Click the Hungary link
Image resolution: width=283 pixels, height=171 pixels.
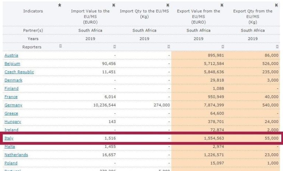[x=13, y=121]
